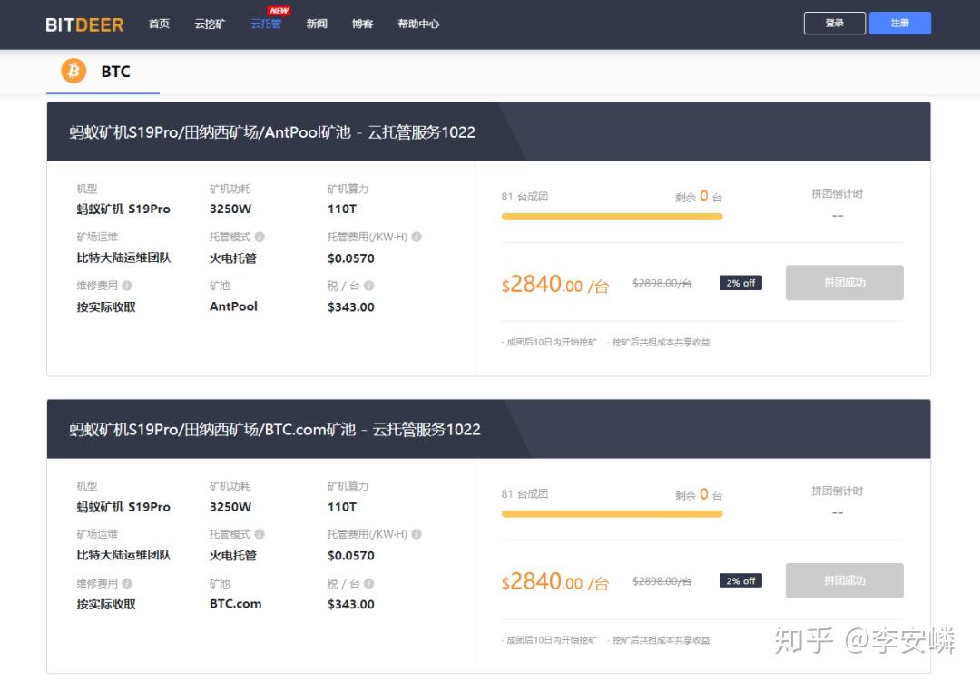Click the 维修费用 help icon in second listing
980x681 pixels.
point(127,583)
